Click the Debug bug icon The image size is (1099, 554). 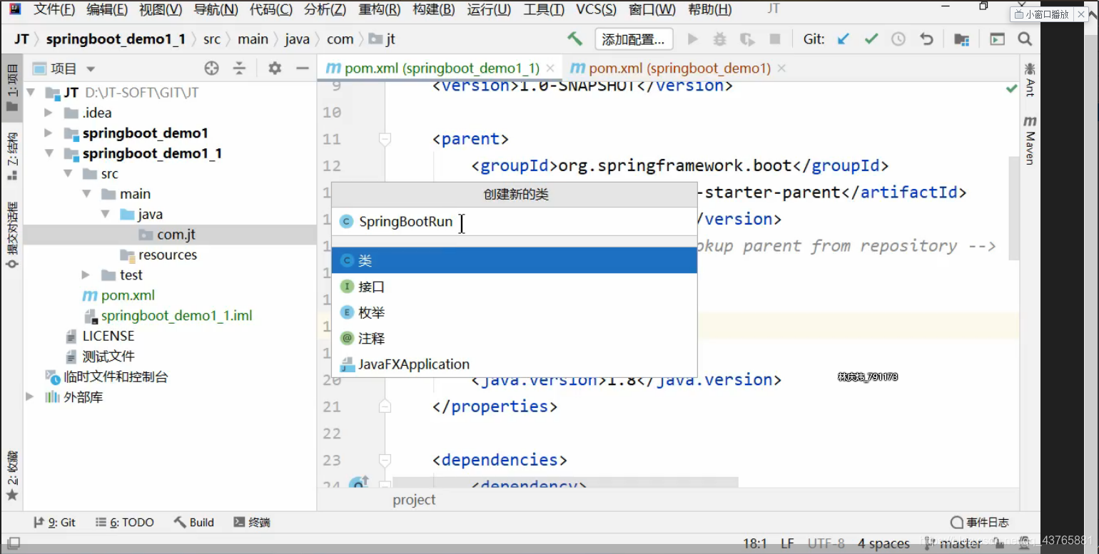tap(720, 39)
